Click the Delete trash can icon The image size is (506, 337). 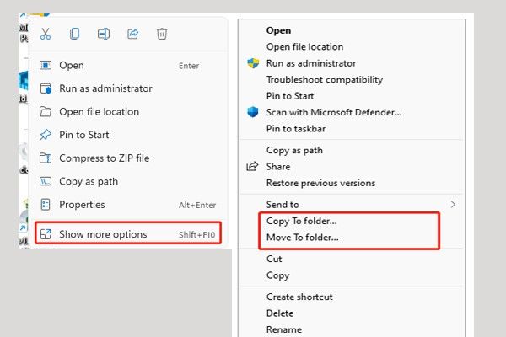point(162,34)
